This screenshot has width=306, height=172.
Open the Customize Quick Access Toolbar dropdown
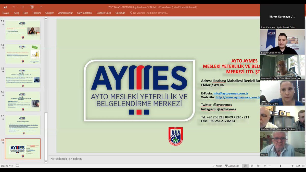click(x=41, y=7)
